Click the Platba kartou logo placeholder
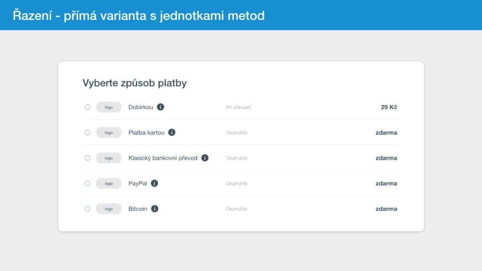 pyautogui.click(x=109, y=133)
